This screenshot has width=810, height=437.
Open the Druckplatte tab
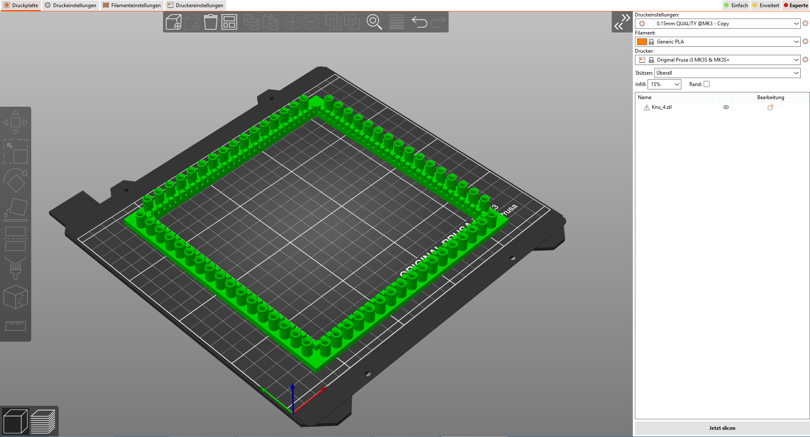(x=21, y=5)
